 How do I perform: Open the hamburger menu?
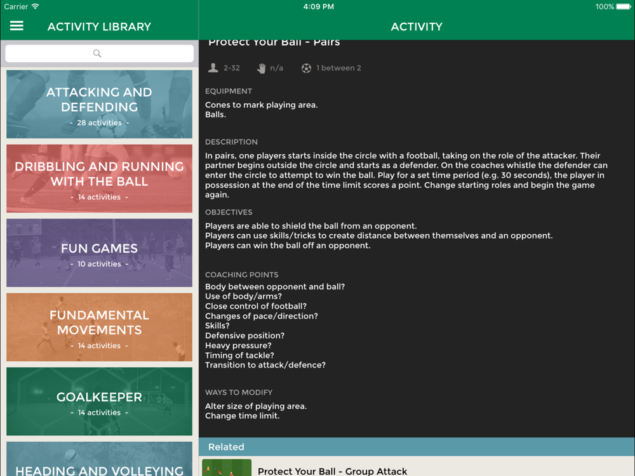coord(17,26)
